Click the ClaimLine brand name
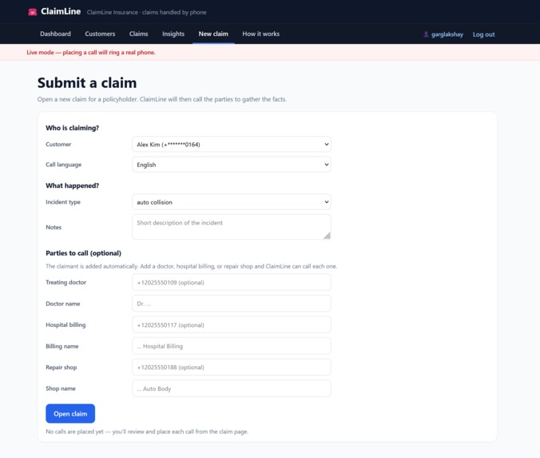This screenshot has width=540, height=458. click(61, 11)
